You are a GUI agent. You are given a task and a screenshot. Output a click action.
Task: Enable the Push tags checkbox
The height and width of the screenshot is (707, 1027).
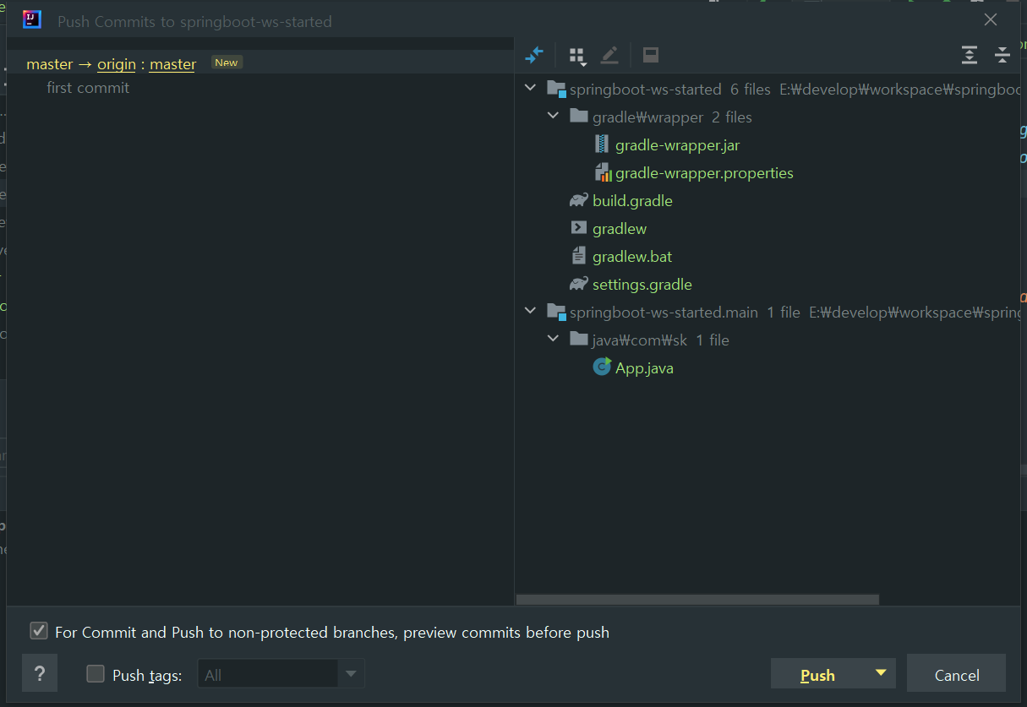tap(96, 674)
